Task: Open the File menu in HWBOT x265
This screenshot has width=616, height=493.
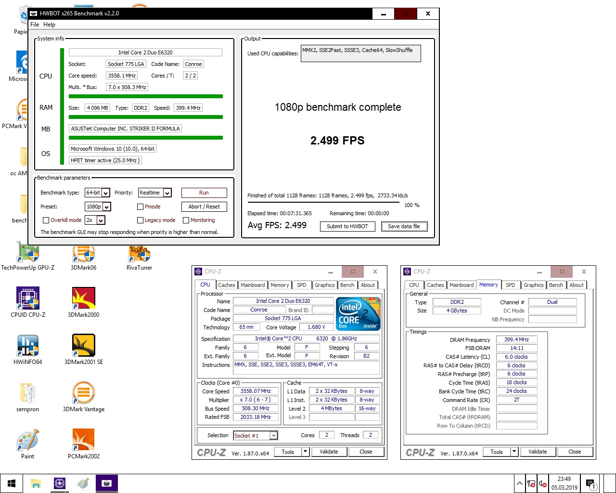Action: [x=35, y=25]
